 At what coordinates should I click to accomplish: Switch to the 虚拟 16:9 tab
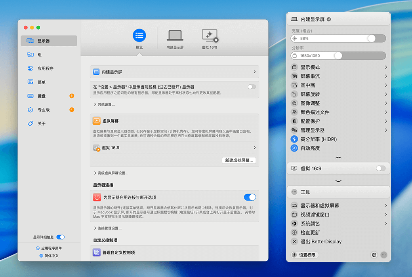[209, 38]
